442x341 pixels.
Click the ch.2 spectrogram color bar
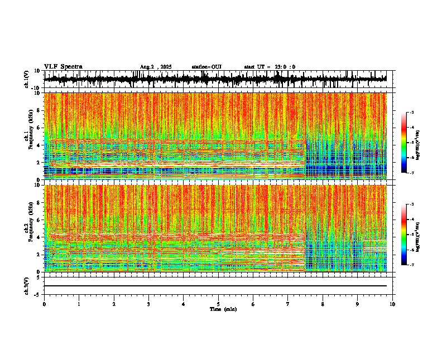(403, 235)
